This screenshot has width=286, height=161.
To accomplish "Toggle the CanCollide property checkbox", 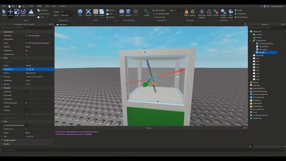I will (x=26, y=99).
